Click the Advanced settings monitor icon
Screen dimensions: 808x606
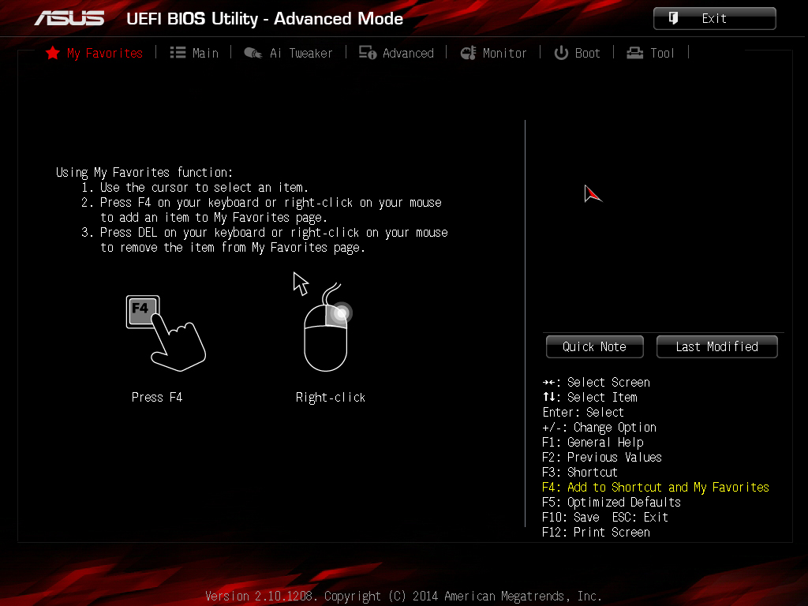pyautogui.click(x=368, y=53)
